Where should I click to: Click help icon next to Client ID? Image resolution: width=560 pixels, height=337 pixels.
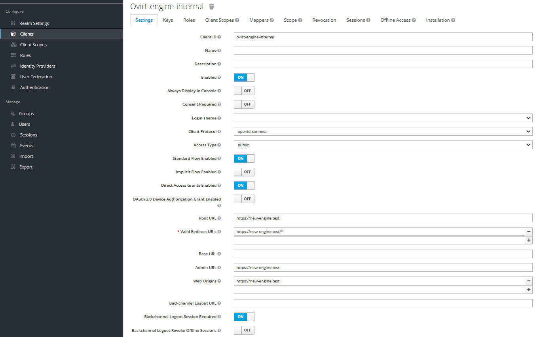pos(219,37)
